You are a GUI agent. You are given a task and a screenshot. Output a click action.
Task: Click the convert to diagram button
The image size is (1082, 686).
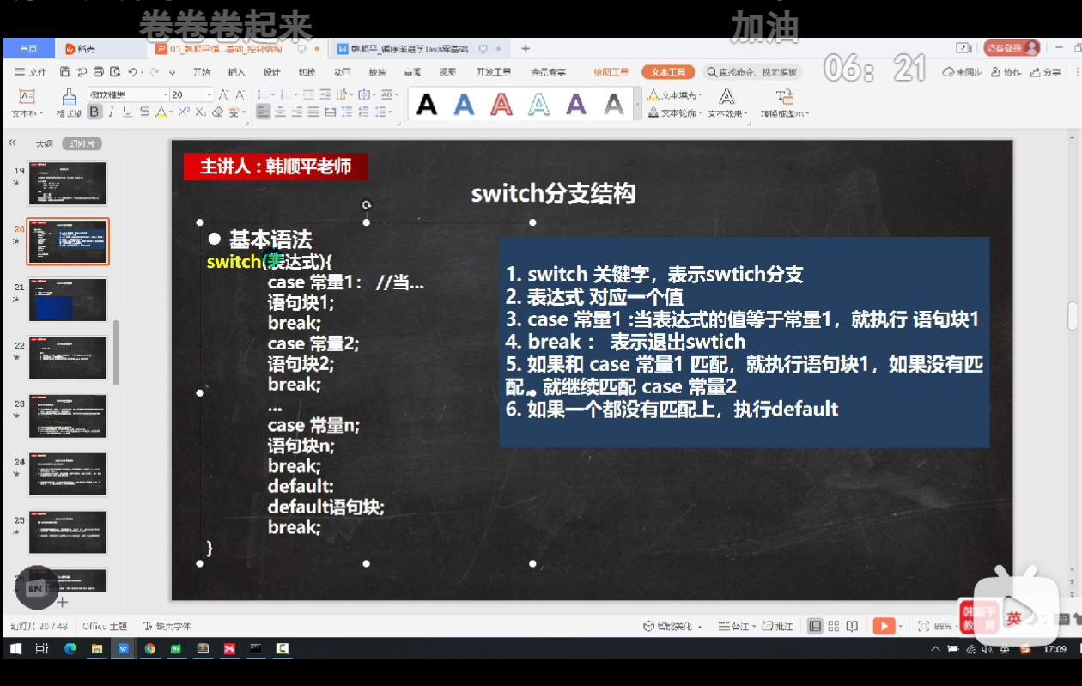(x=784, y=102)
